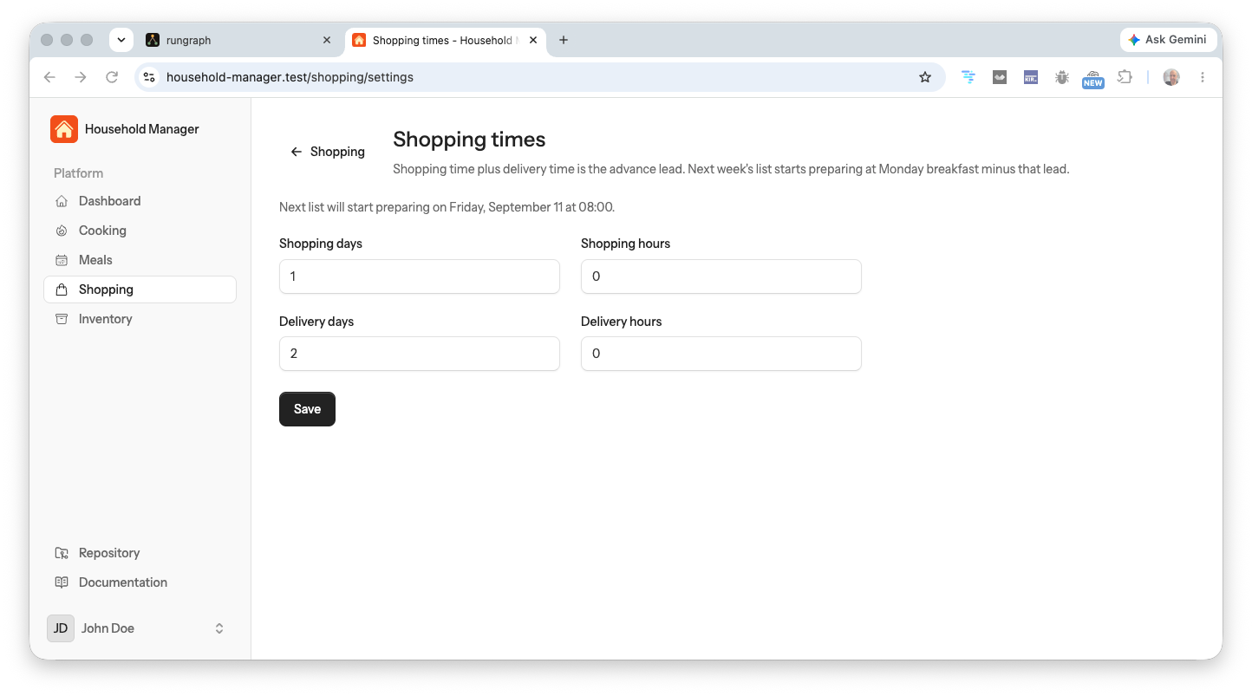Go back in browser history

click(49, 77)
